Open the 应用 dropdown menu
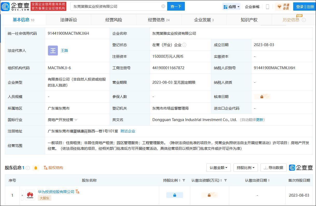 coord(231,7)
